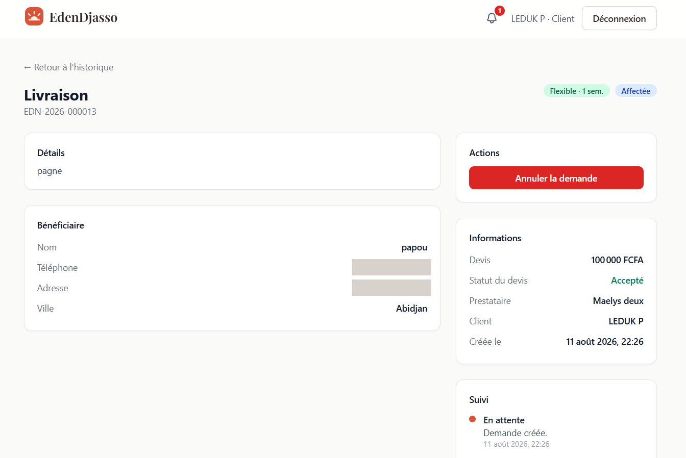Click the tracking timestamp 11 août 2026, 22:26
686x458 pixels.
click(x=517, y=444)
